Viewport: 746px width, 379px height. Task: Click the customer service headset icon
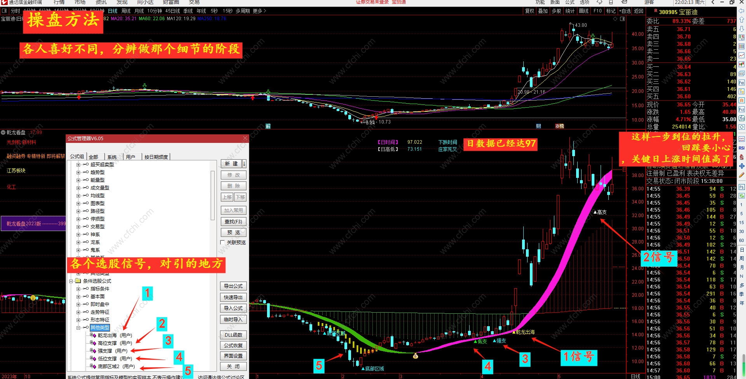(x=599, y=2)
